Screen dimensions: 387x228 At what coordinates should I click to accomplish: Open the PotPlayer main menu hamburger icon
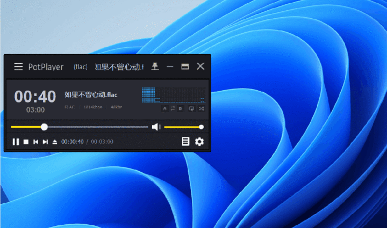[18, 67]
